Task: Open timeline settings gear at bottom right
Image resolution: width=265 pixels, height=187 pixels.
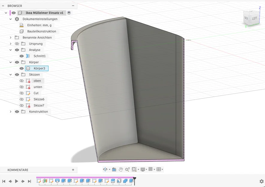Action: 261,181
